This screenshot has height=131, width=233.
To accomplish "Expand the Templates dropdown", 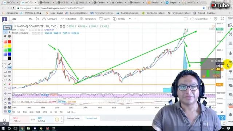I will 88,19.
